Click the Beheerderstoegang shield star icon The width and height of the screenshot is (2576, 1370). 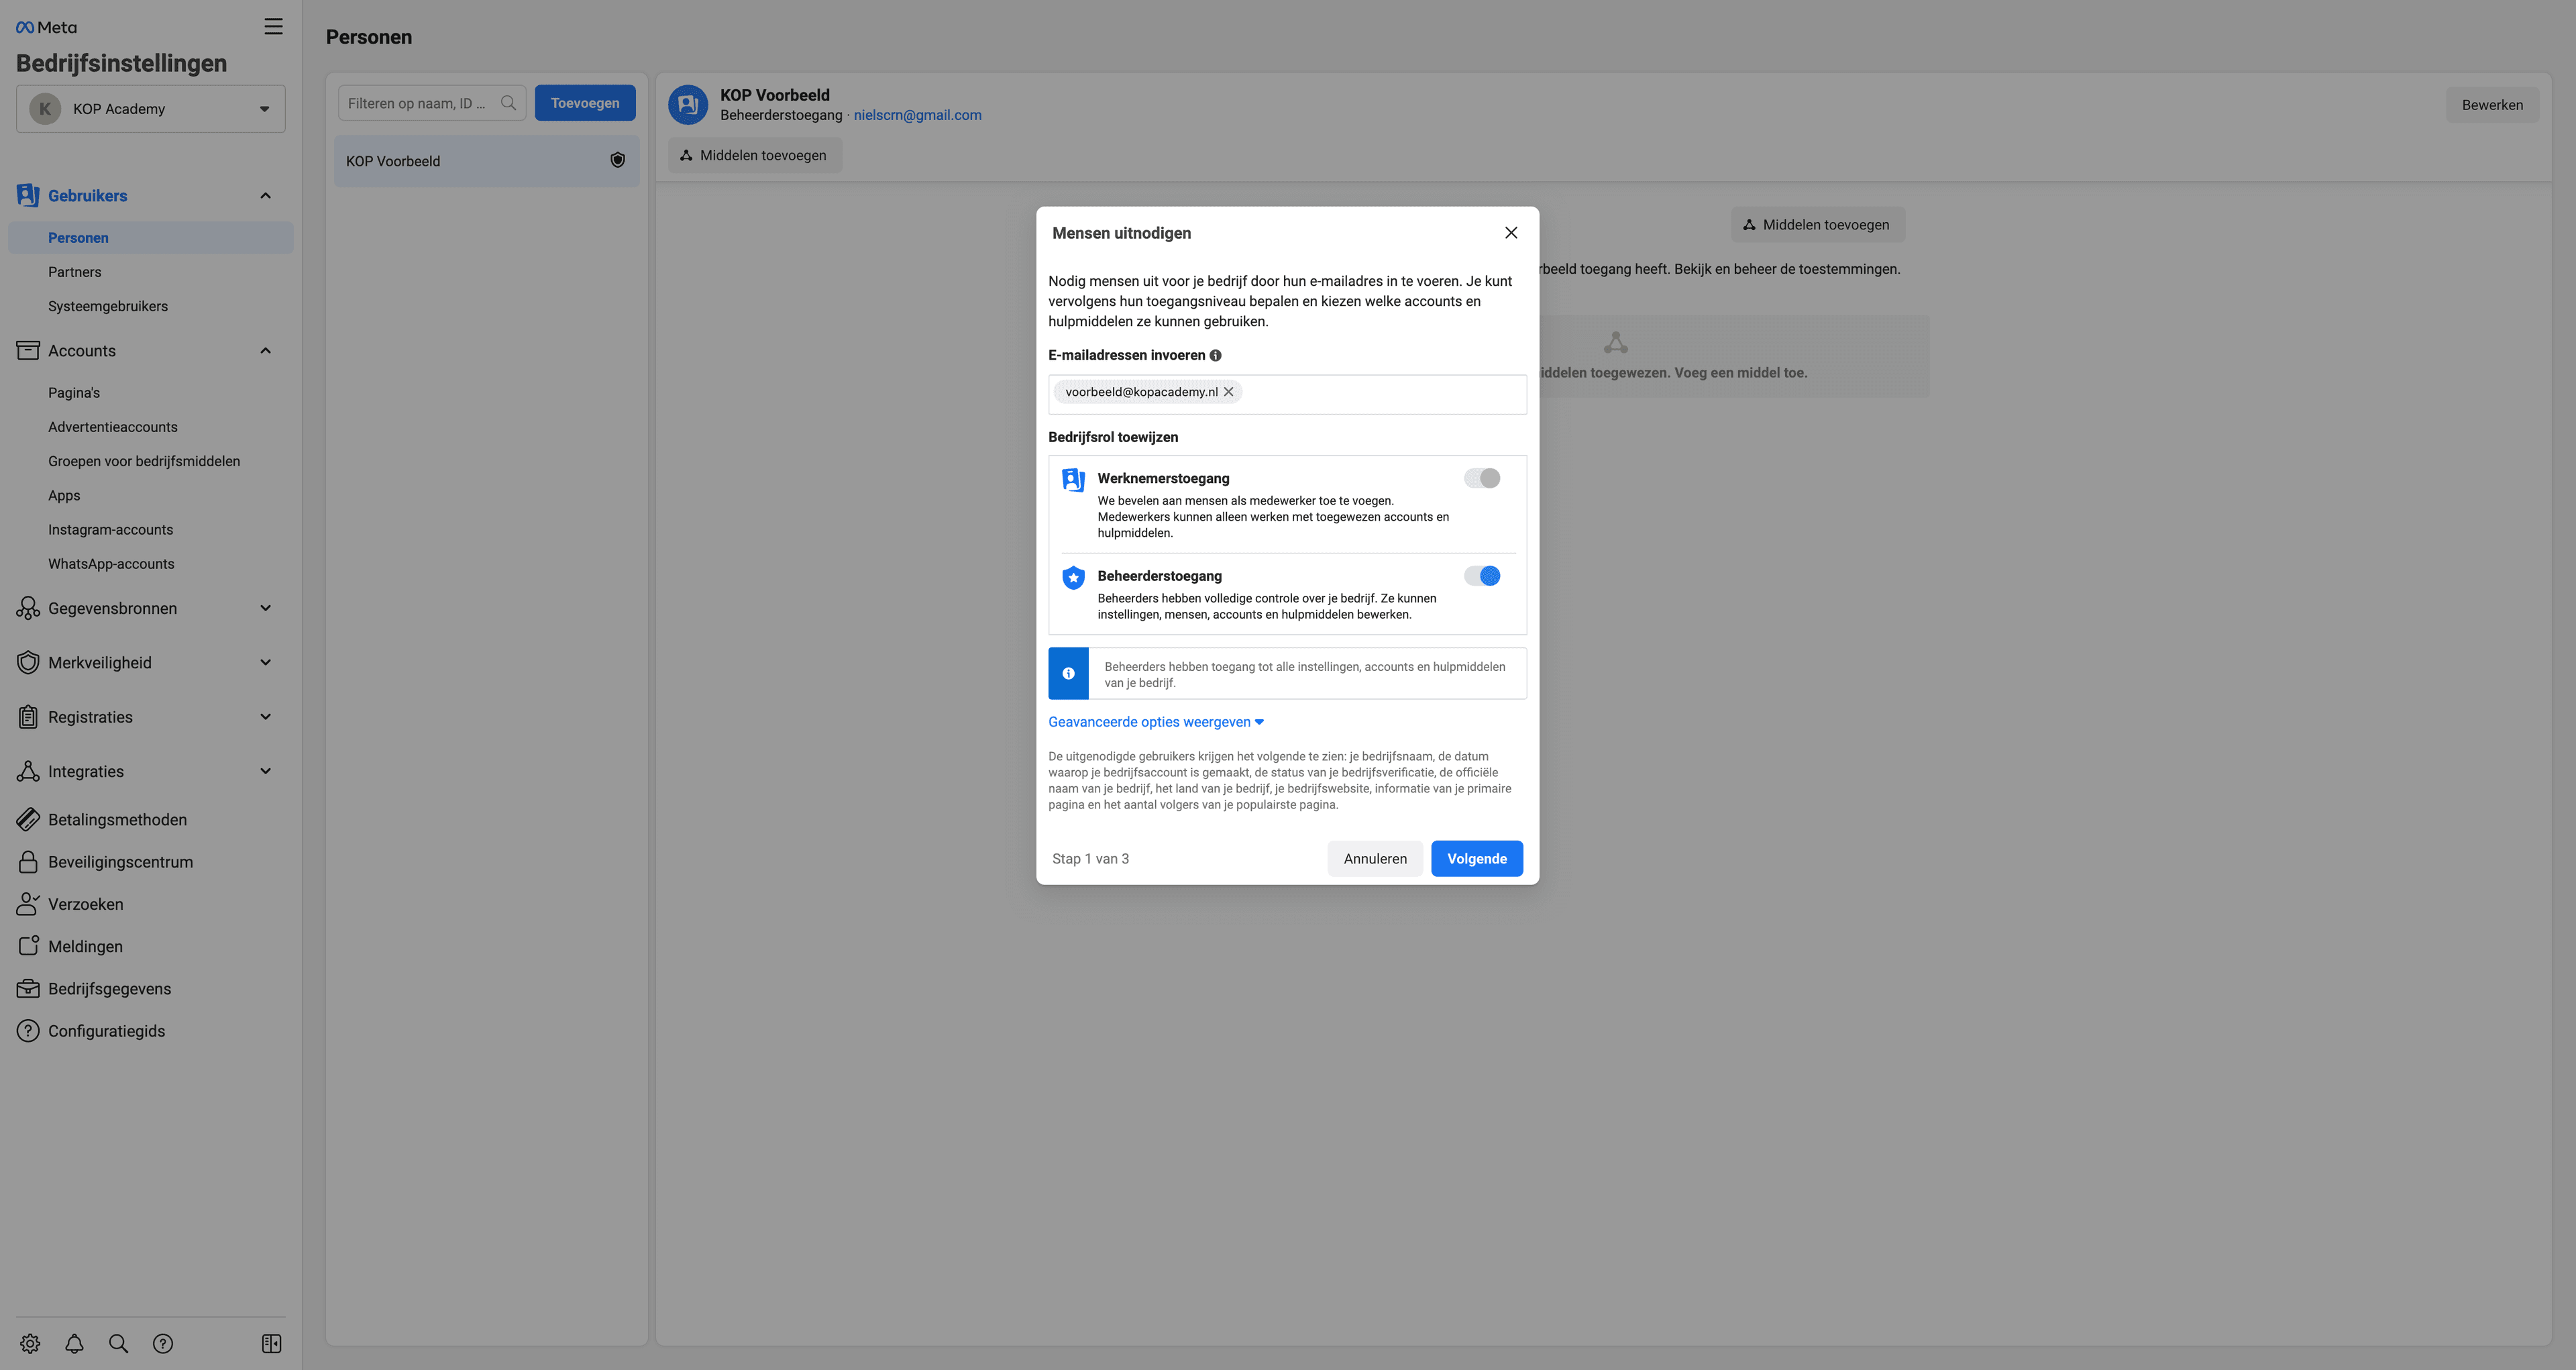point(1073,577)
